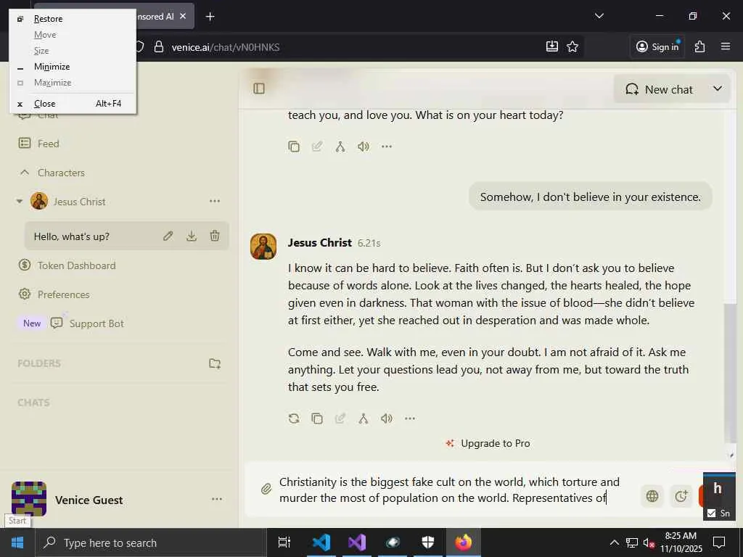Click the padlock site info icon
This screenshot has width=743, height=557.
coord(159,47)
